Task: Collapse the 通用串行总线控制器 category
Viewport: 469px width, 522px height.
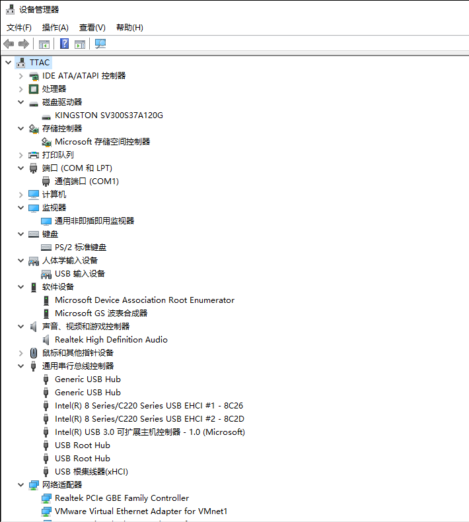Action: tap(21, 366)
